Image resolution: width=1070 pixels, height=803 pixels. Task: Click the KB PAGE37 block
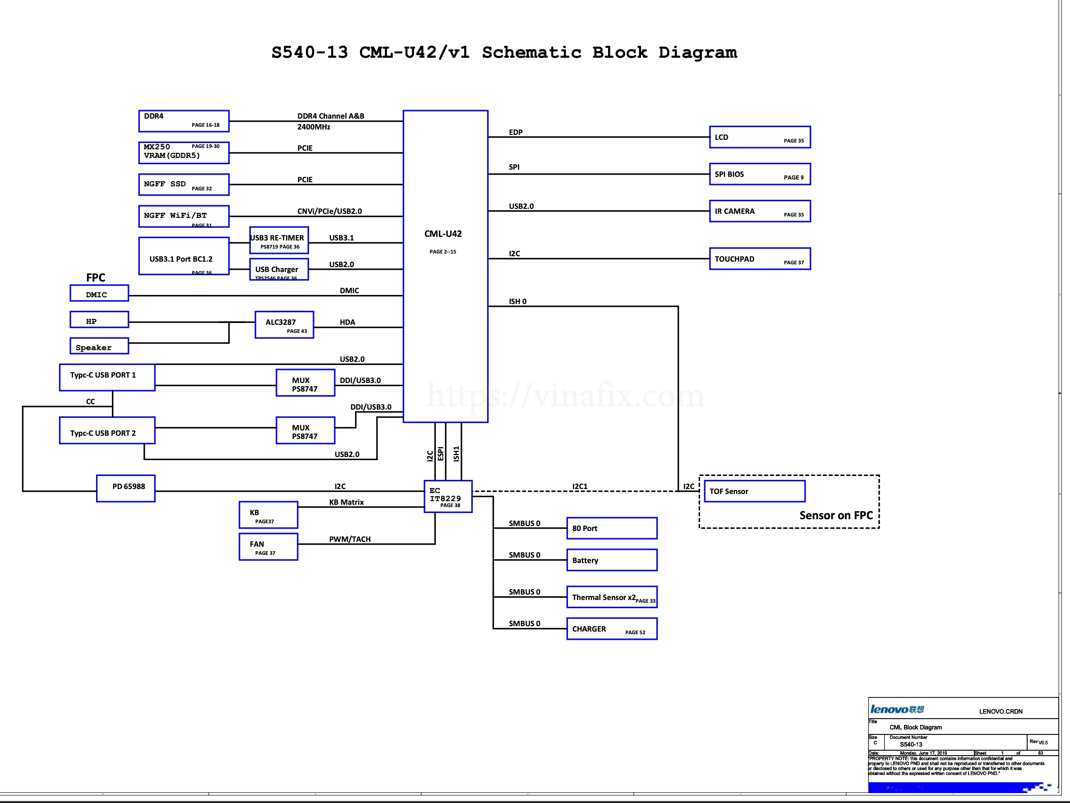pyautogui.click(x=268, y=515)
